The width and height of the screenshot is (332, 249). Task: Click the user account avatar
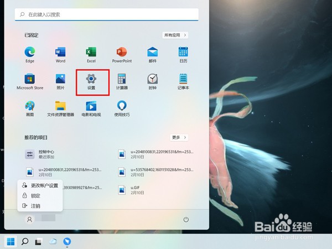point(29,219)
